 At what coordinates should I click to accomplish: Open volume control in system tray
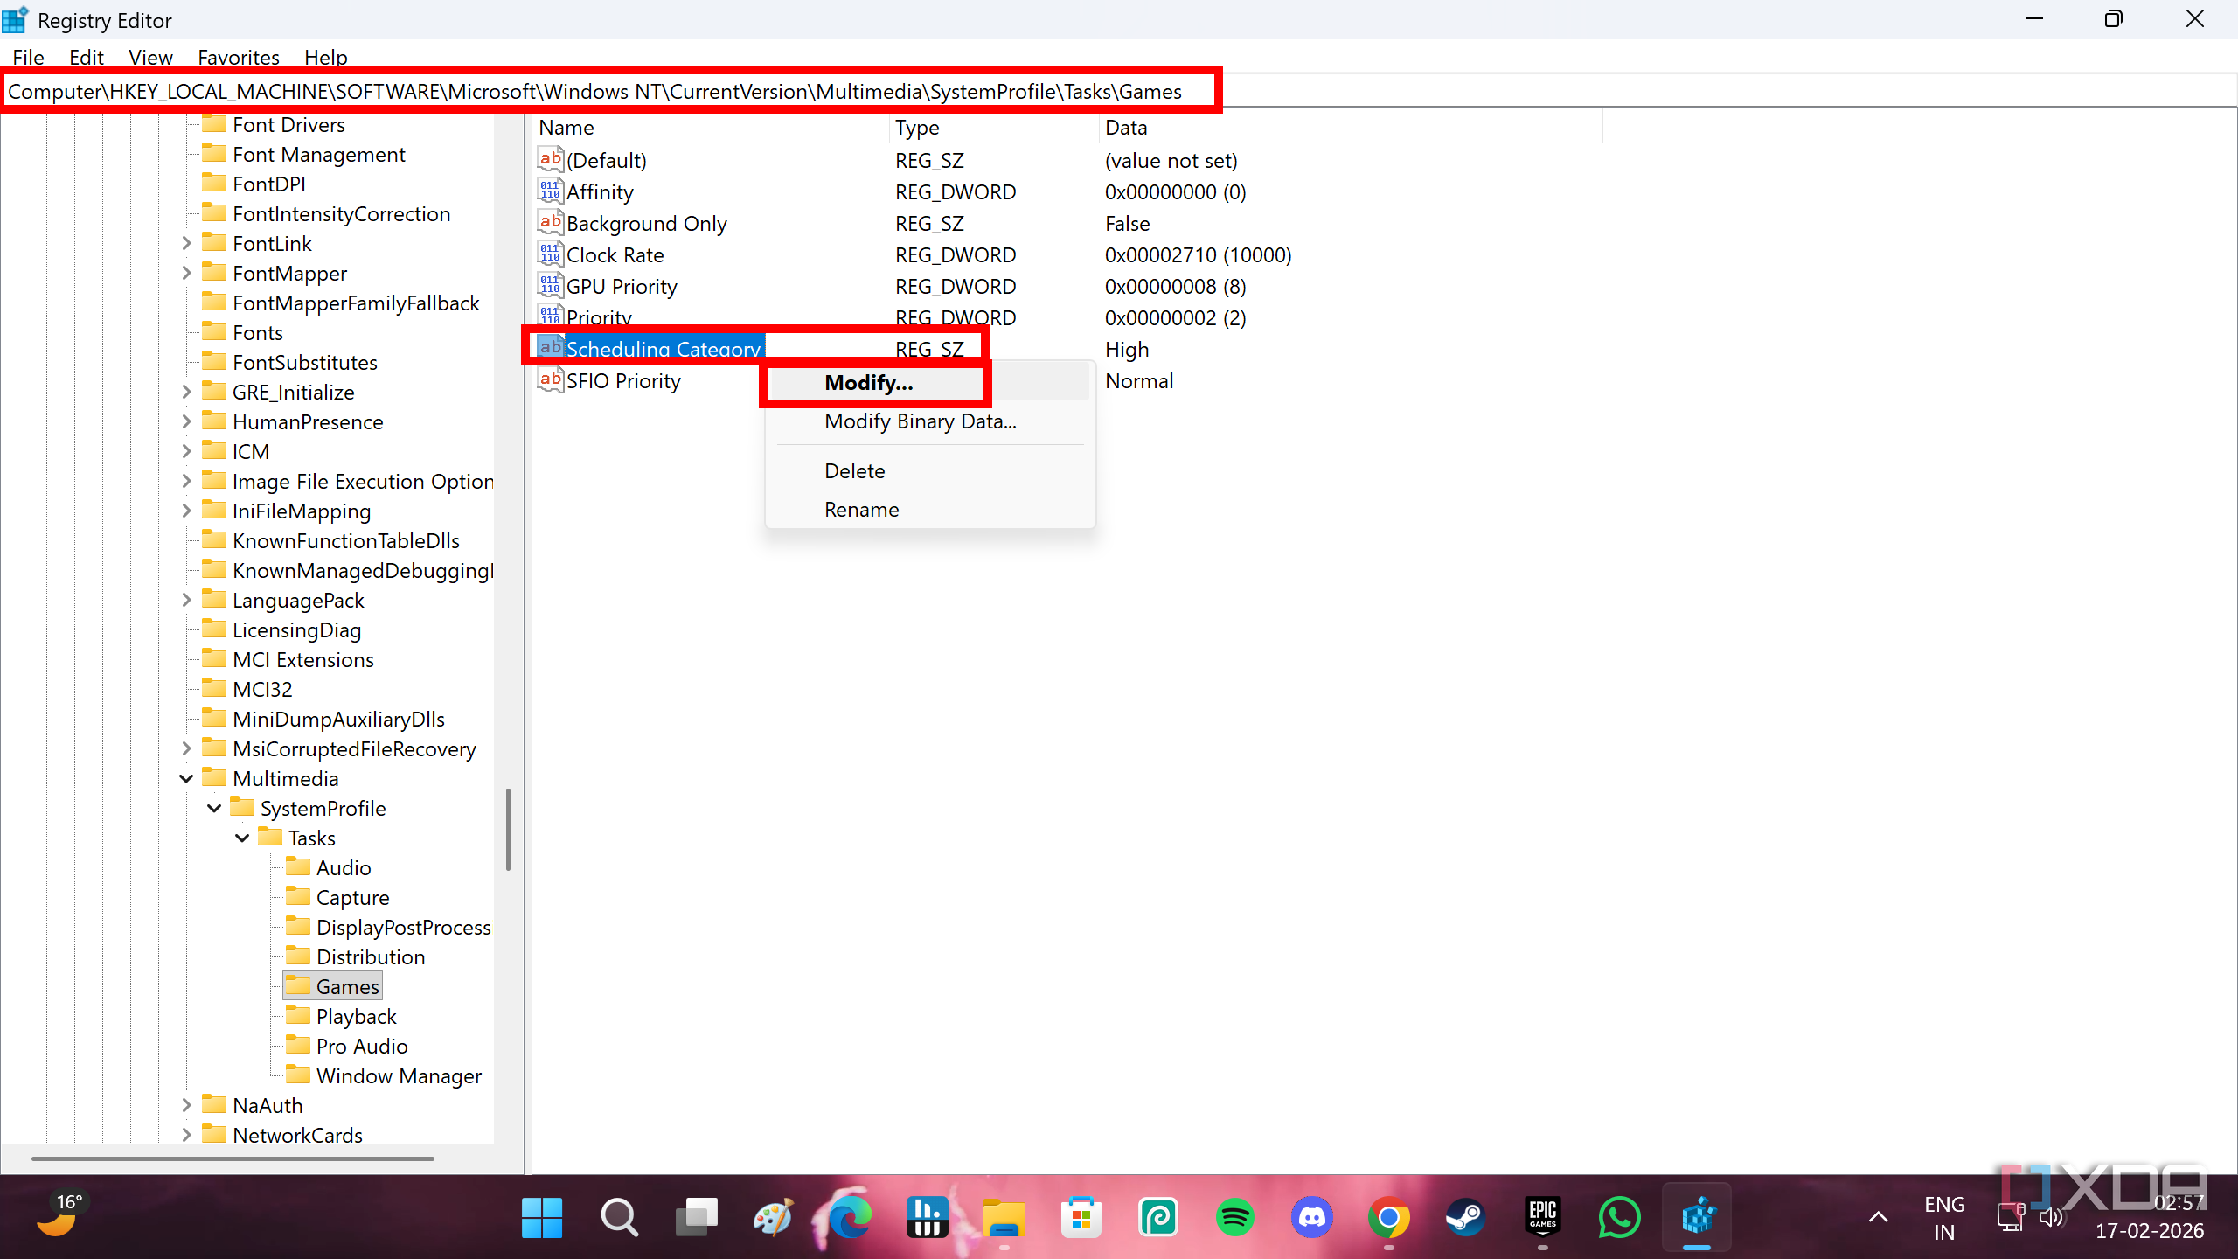[2051, 1217]
